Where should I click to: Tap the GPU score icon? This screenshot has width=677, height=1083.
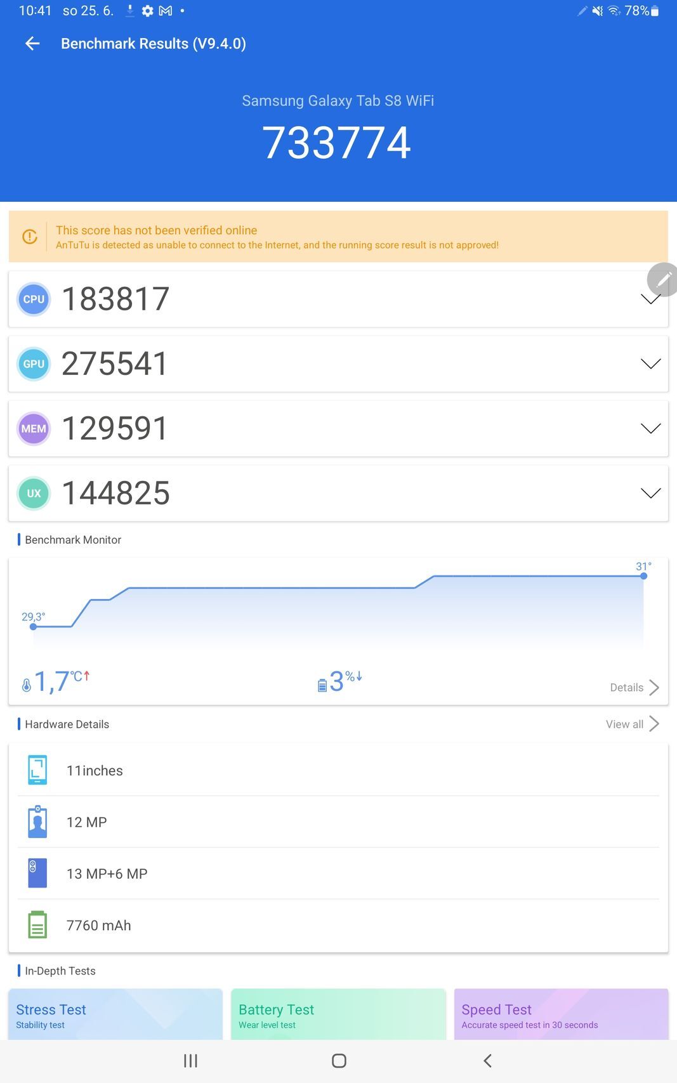(34, 364)
